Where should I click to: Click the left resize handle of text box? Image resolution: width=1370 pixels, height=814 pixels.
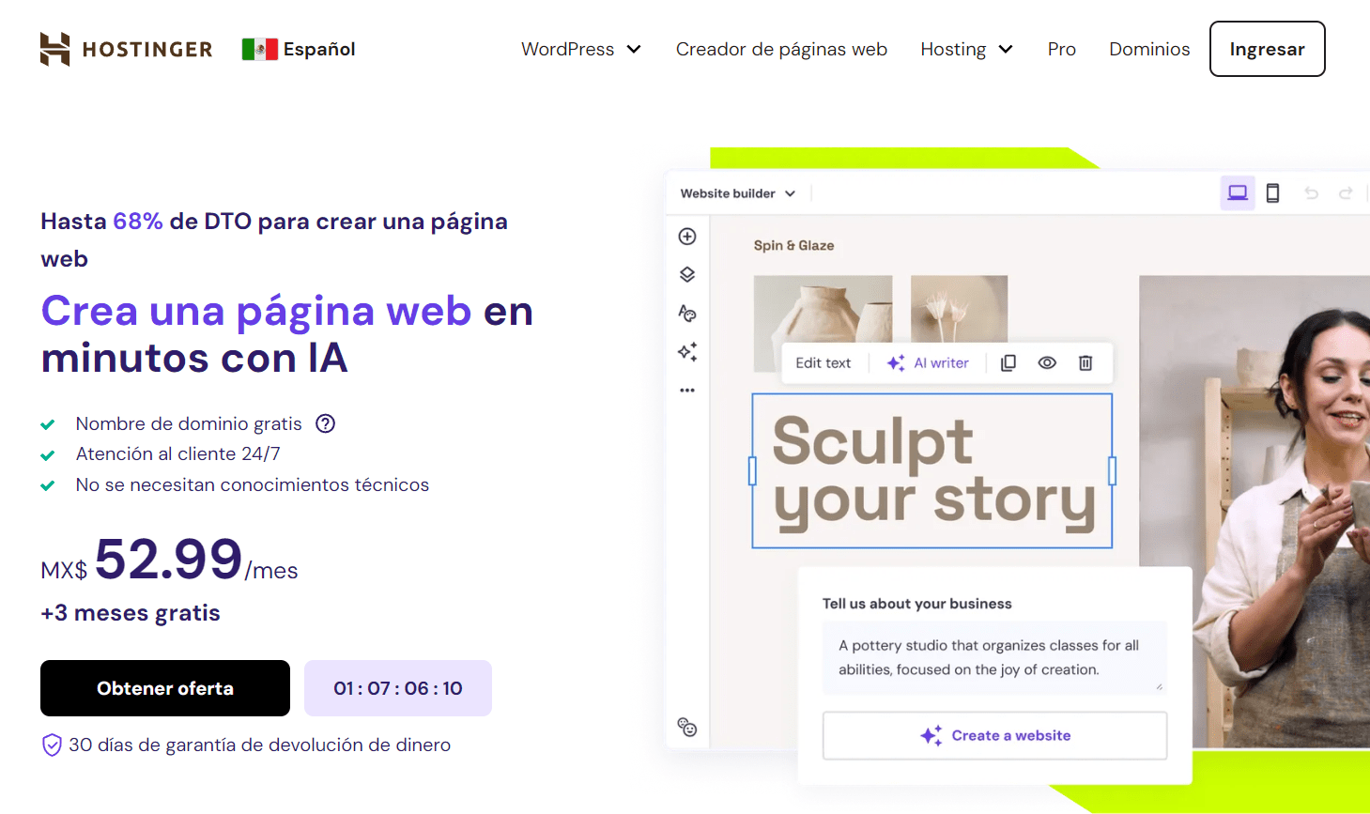click(752, 470)
